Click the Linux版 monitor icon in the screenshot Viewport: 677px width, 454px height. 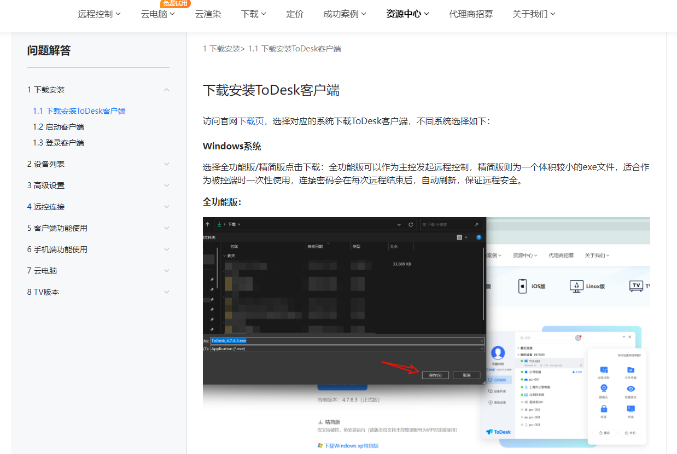[x=576, y=286]
